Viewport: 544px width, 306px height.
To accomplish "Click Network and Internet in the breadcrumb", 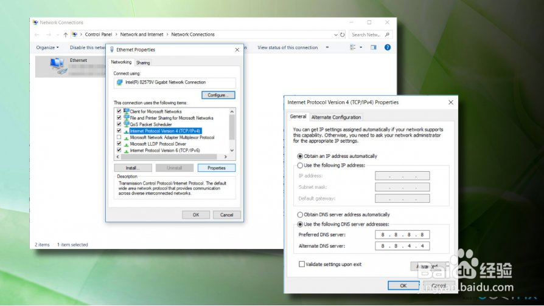I will click(x=142, y=35).
